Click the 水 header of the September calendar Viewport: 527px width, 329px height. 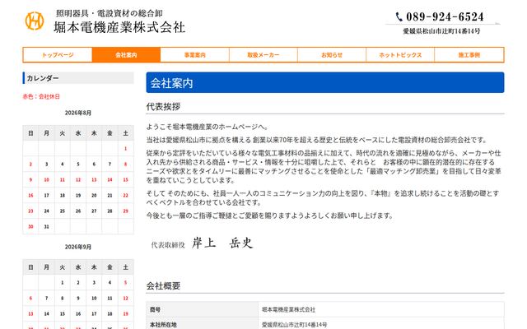click(x=78, y=267)
